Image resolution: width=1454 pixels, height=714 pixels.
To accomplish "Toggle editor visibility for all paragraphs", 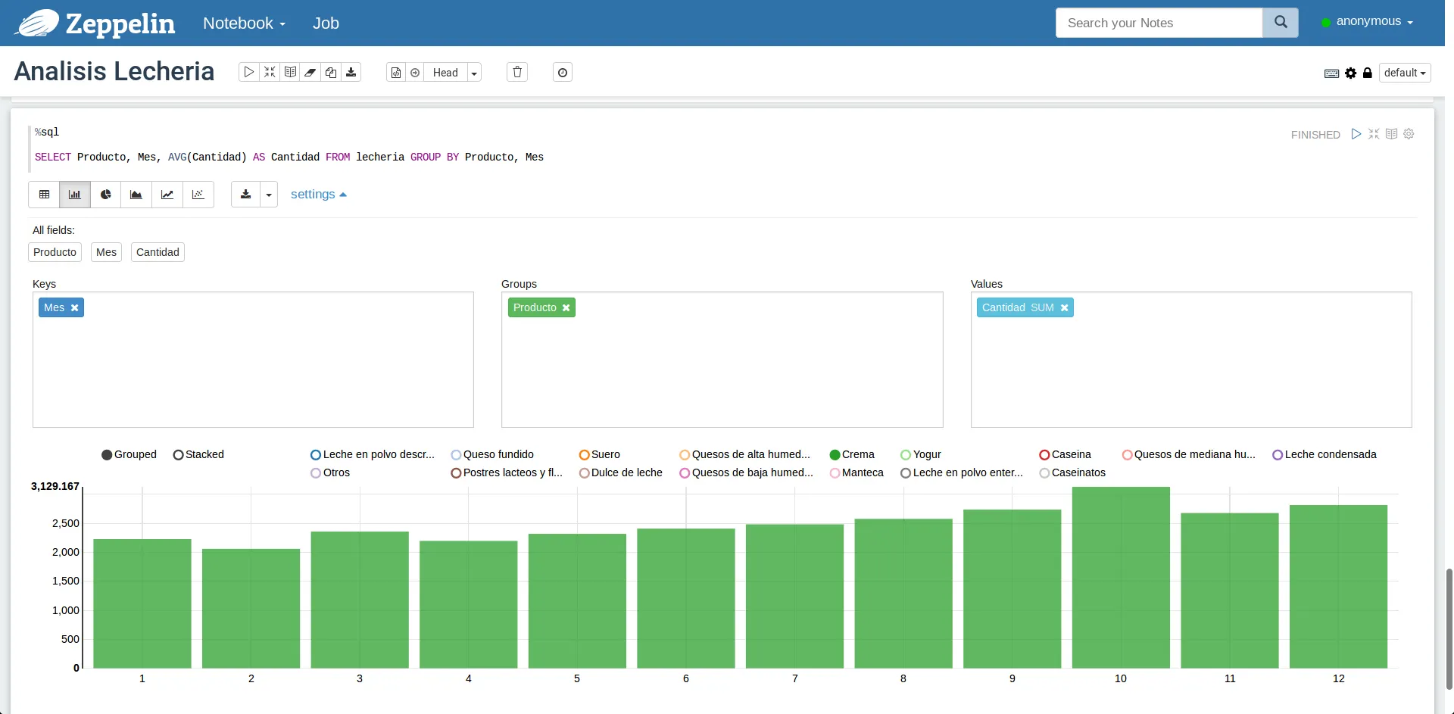I will [270, 73].
